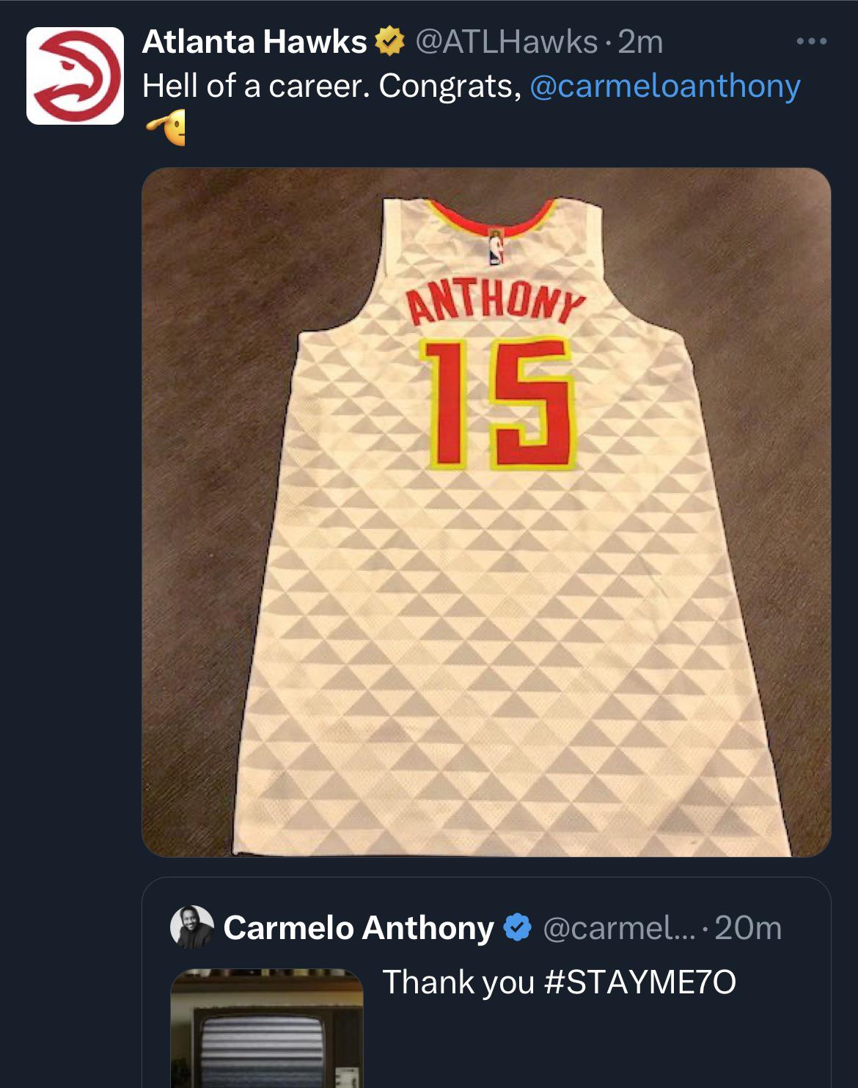Click the blue verified badge beside Carmelo Anthony

tap(518, 928)
